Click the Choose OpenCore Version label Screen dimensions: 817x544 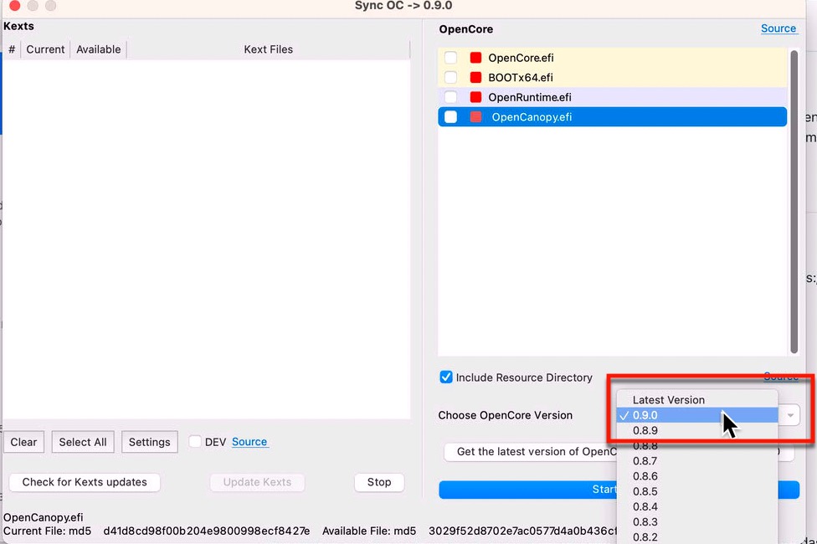(506, 415)
